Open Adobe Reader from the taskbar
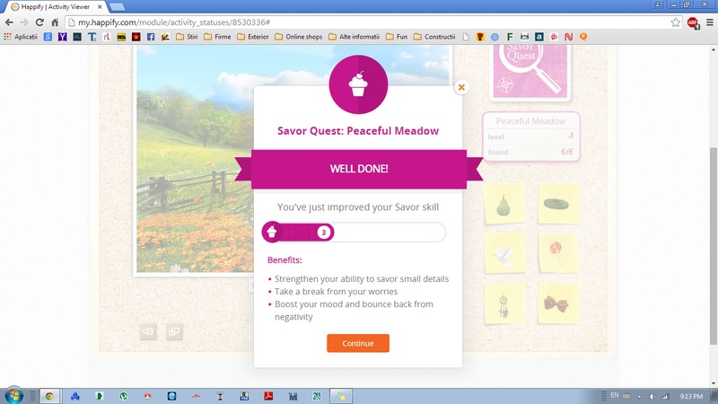The height and width of the screenshot is (404, 718). [x=267, y=396]
